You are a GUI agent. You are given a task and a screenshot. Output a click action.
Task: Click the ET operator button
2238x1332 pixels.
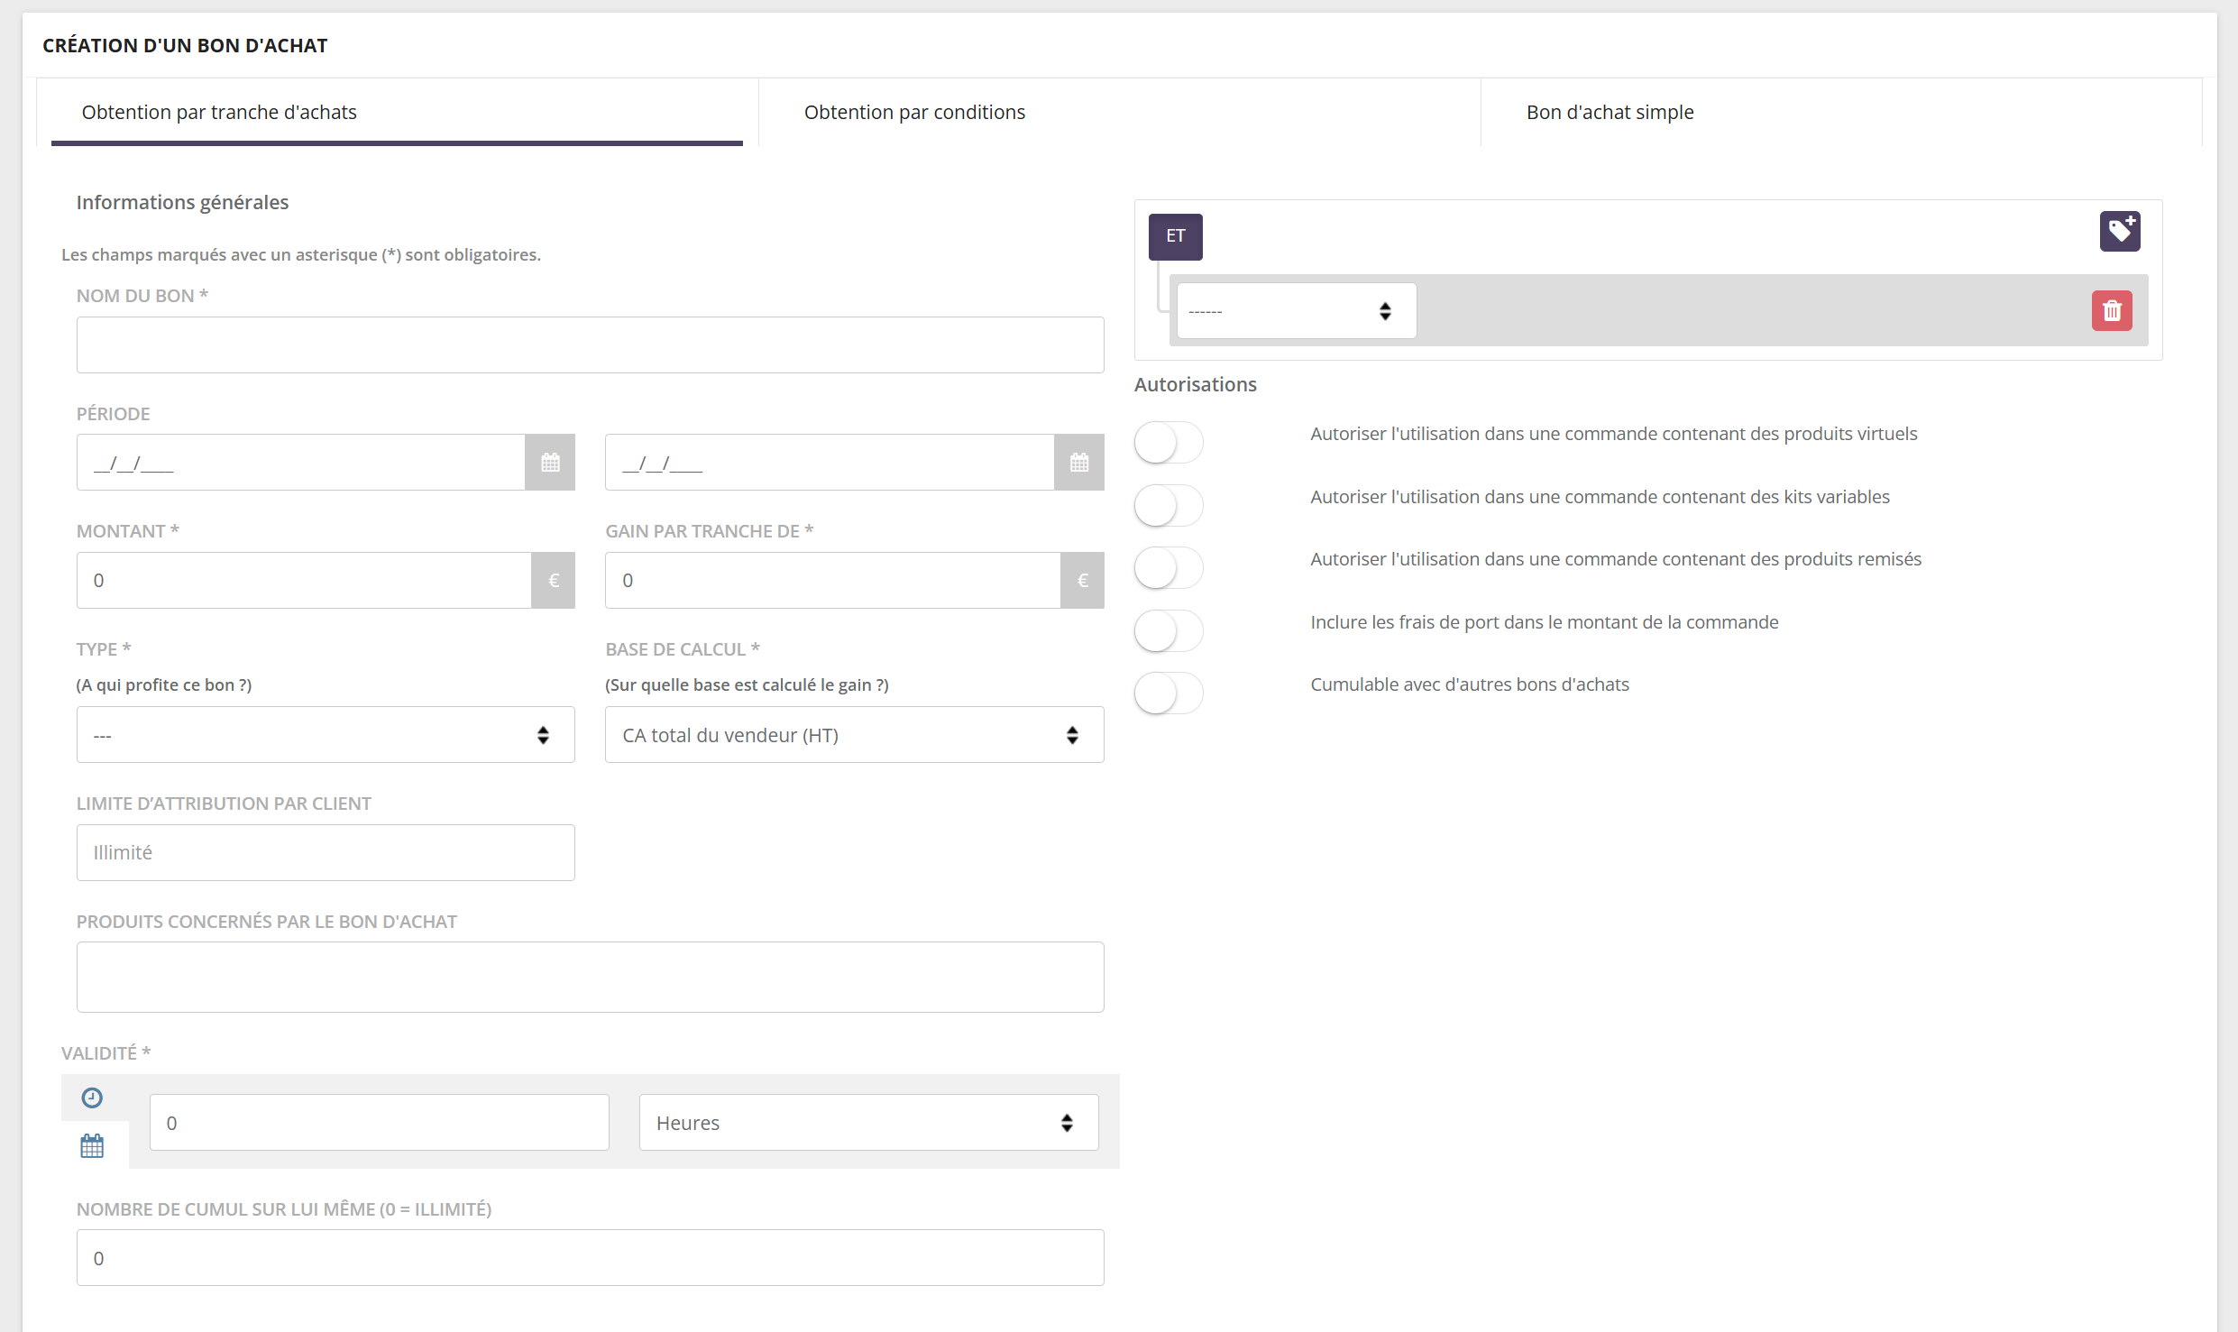point(1175,236)
